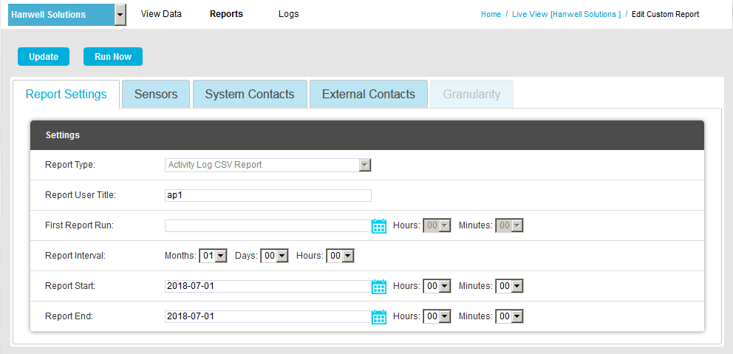This screenshot has height=354, width=733.
Task: Open Report Start Minutes dropdown
Action: tap(510, 286)
